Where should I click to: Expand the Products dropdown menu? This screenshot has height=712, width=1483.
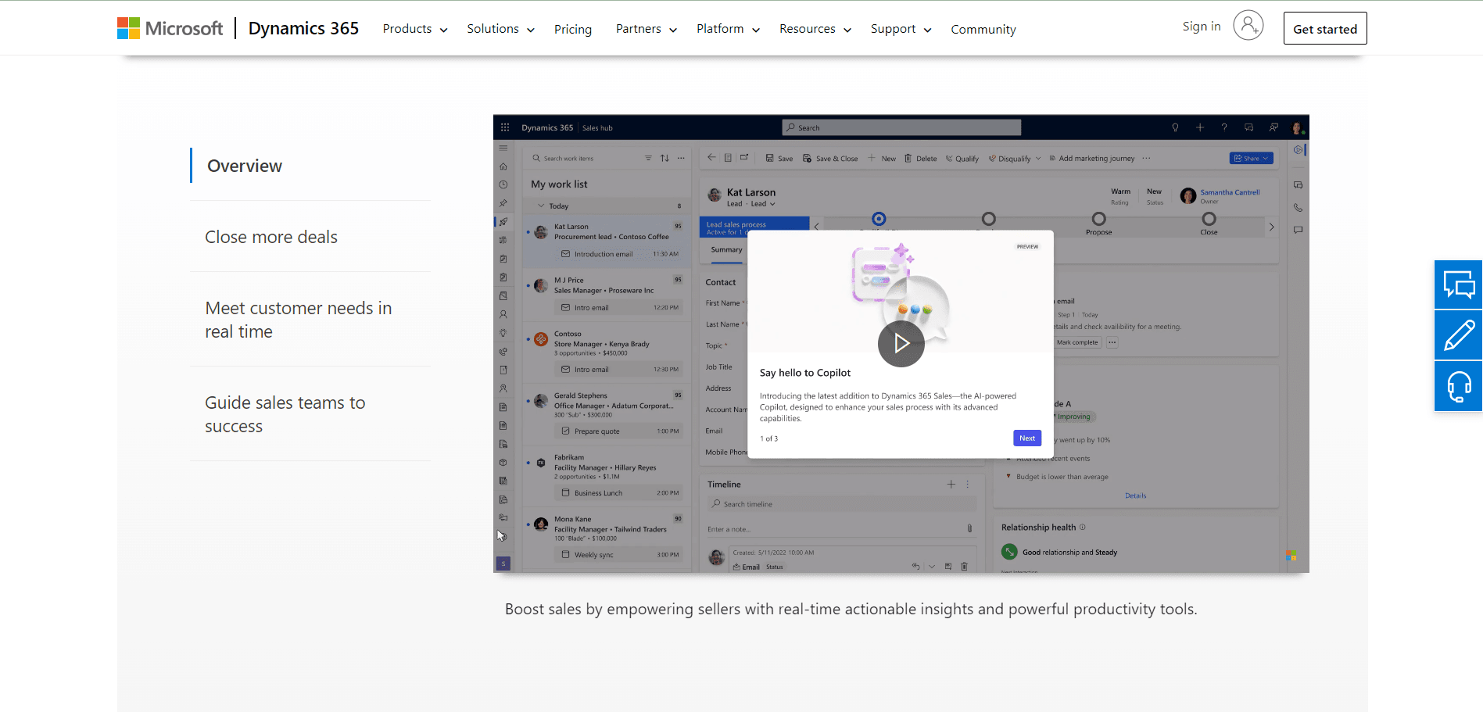[x=414, y=29]
